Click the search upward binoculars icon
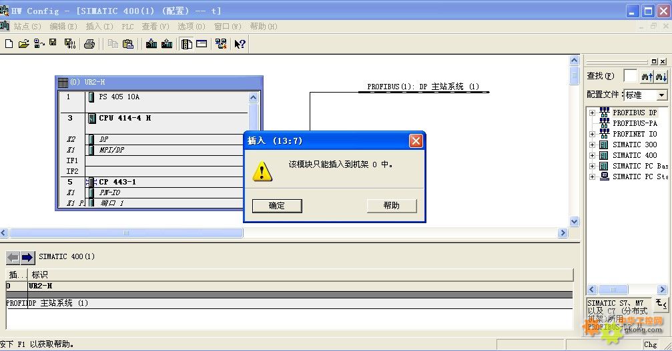Image resolution: width=672 pixels, height=351 pixels. click(647, 77)
